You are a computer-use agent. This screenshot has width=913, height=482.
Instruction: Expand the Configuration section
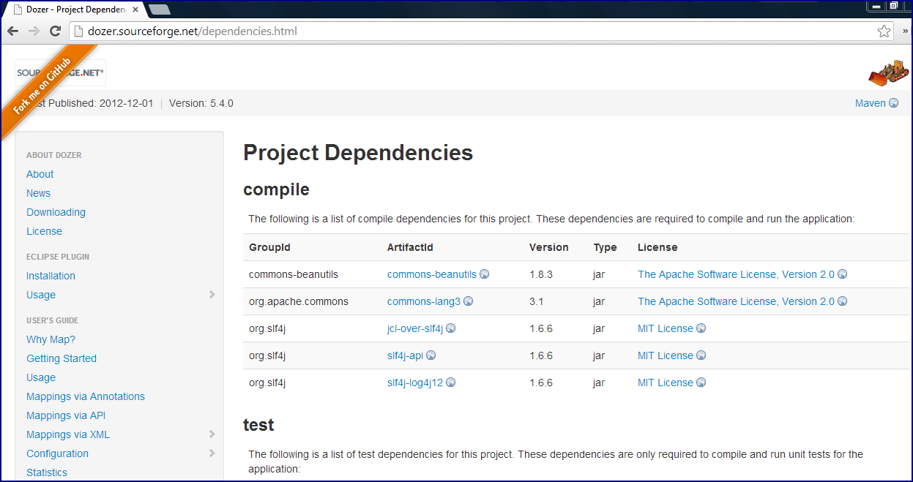click(212, 453)
